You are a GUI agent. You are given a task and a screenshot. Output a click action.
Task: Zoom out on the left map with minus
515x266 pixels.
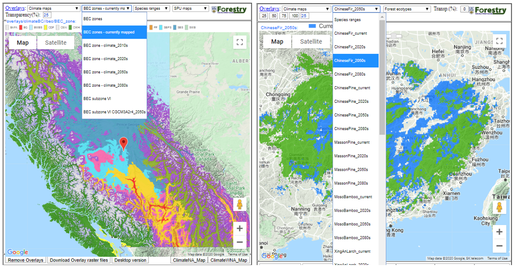[x=240, y=242]
